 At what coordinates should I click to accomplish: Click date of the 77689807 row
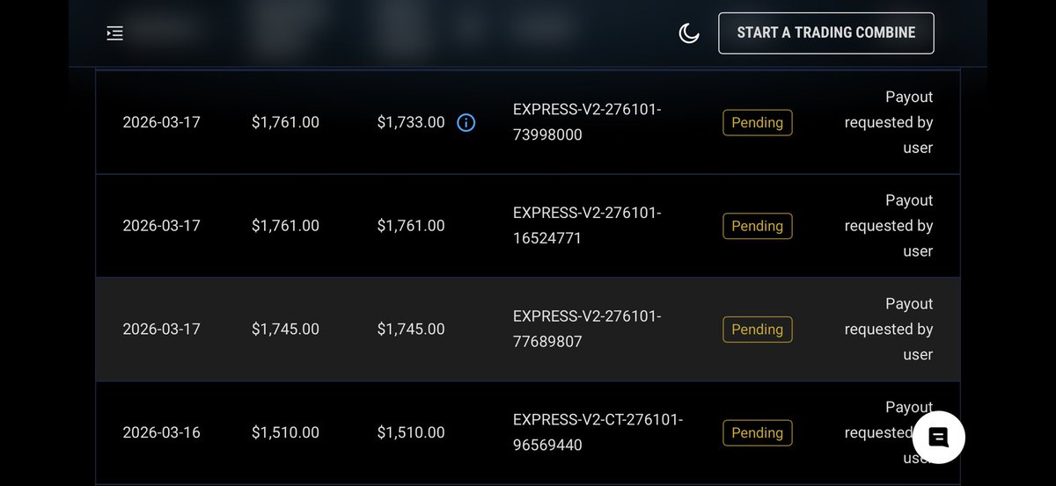(162, 330)
